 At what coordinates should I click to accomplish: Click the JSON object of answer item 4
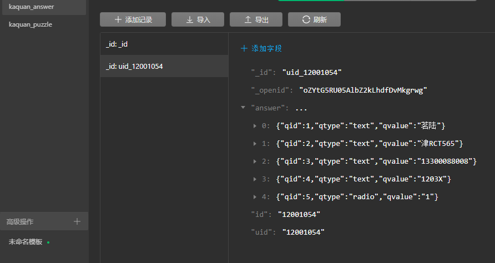click(357, 197)
